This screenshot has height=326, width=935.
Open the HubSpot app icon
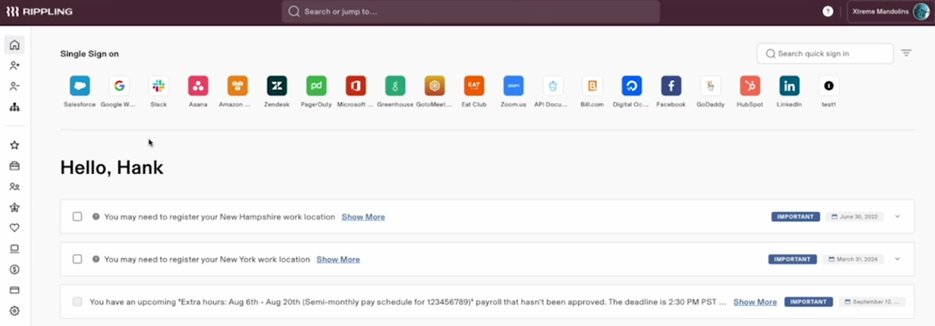coord(750,86)
